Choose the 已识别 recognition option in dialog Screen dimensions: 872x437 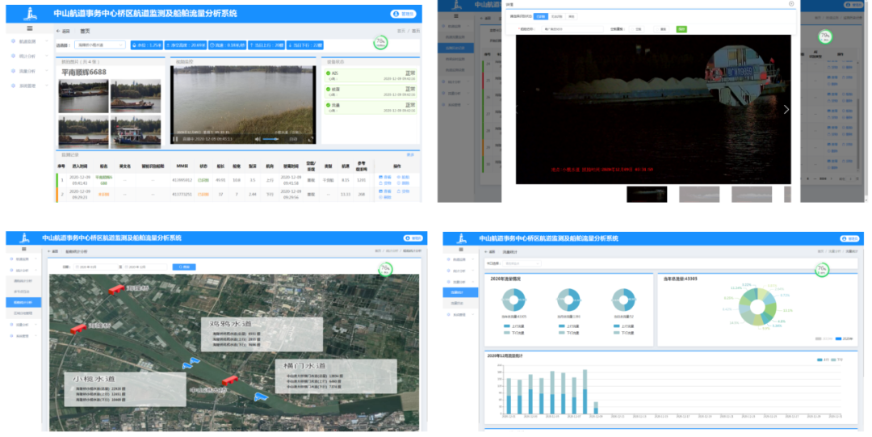point(540,15)
